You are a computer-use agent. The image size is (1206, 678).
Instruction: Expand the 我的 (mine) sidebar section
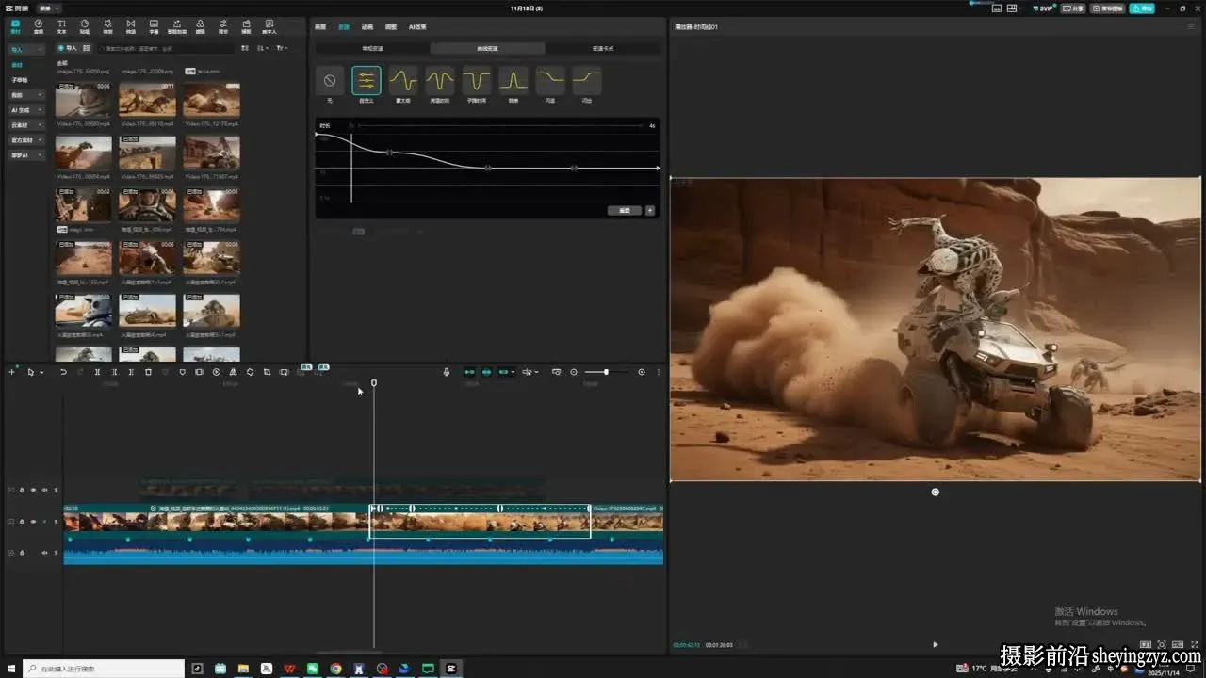point(26,95)
